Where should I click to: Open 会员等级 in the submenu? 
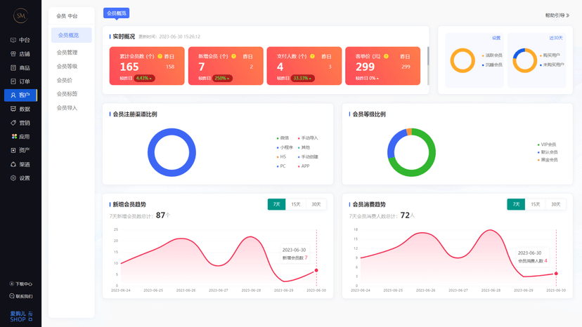(67, 67)
